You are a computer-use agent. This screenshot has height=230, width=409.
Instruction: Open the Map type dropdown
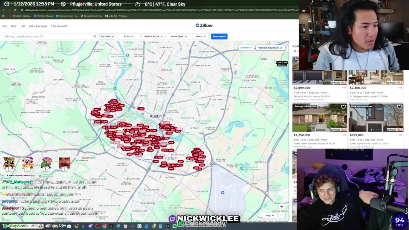point(270,215)
